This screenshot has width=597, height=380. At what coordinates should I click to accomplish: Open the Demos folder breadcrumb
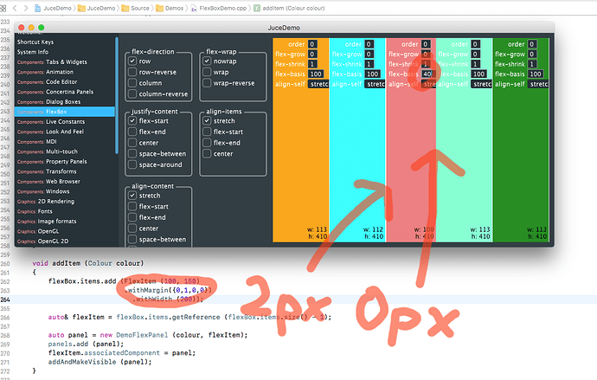tap(170, 8)
